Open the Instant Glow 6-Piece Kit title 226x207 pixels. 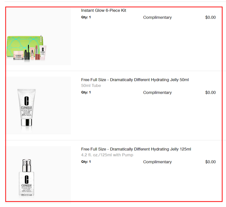coord(104,10)
